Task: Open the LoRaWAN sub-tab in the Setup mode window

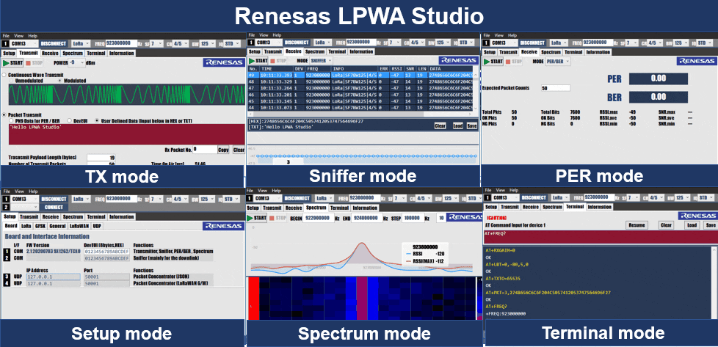Action: point(79,226)
